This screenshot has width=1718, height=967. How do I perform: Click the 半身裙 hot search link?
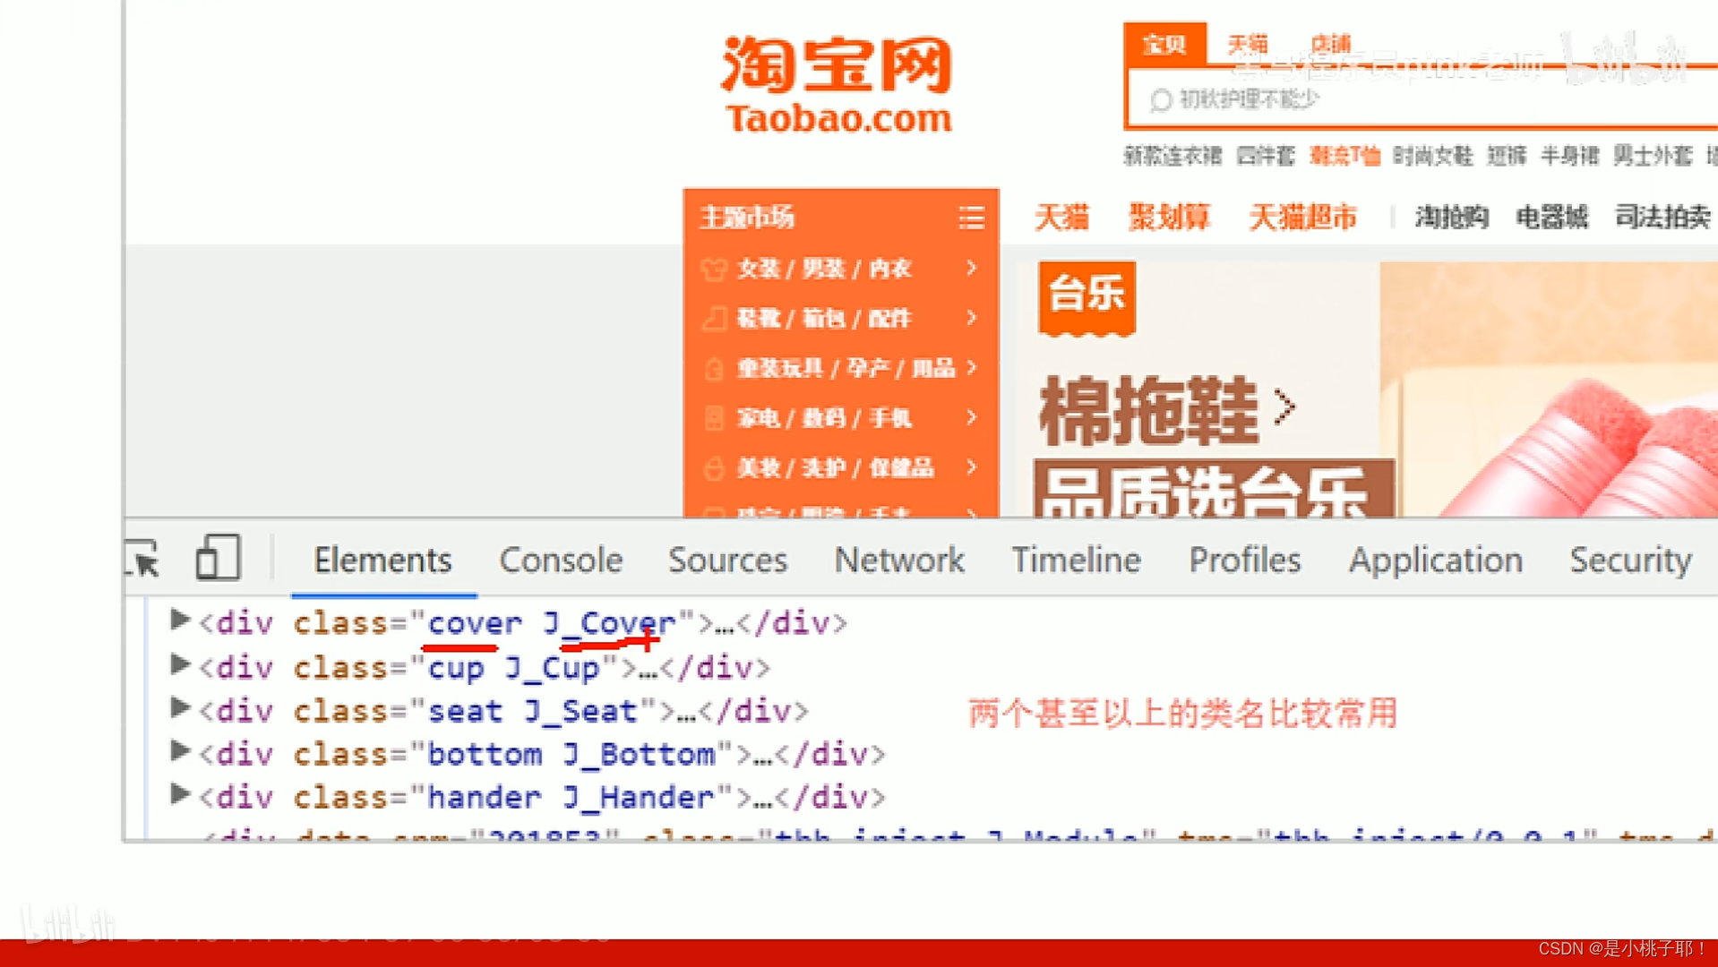[x=1569, y=156]
